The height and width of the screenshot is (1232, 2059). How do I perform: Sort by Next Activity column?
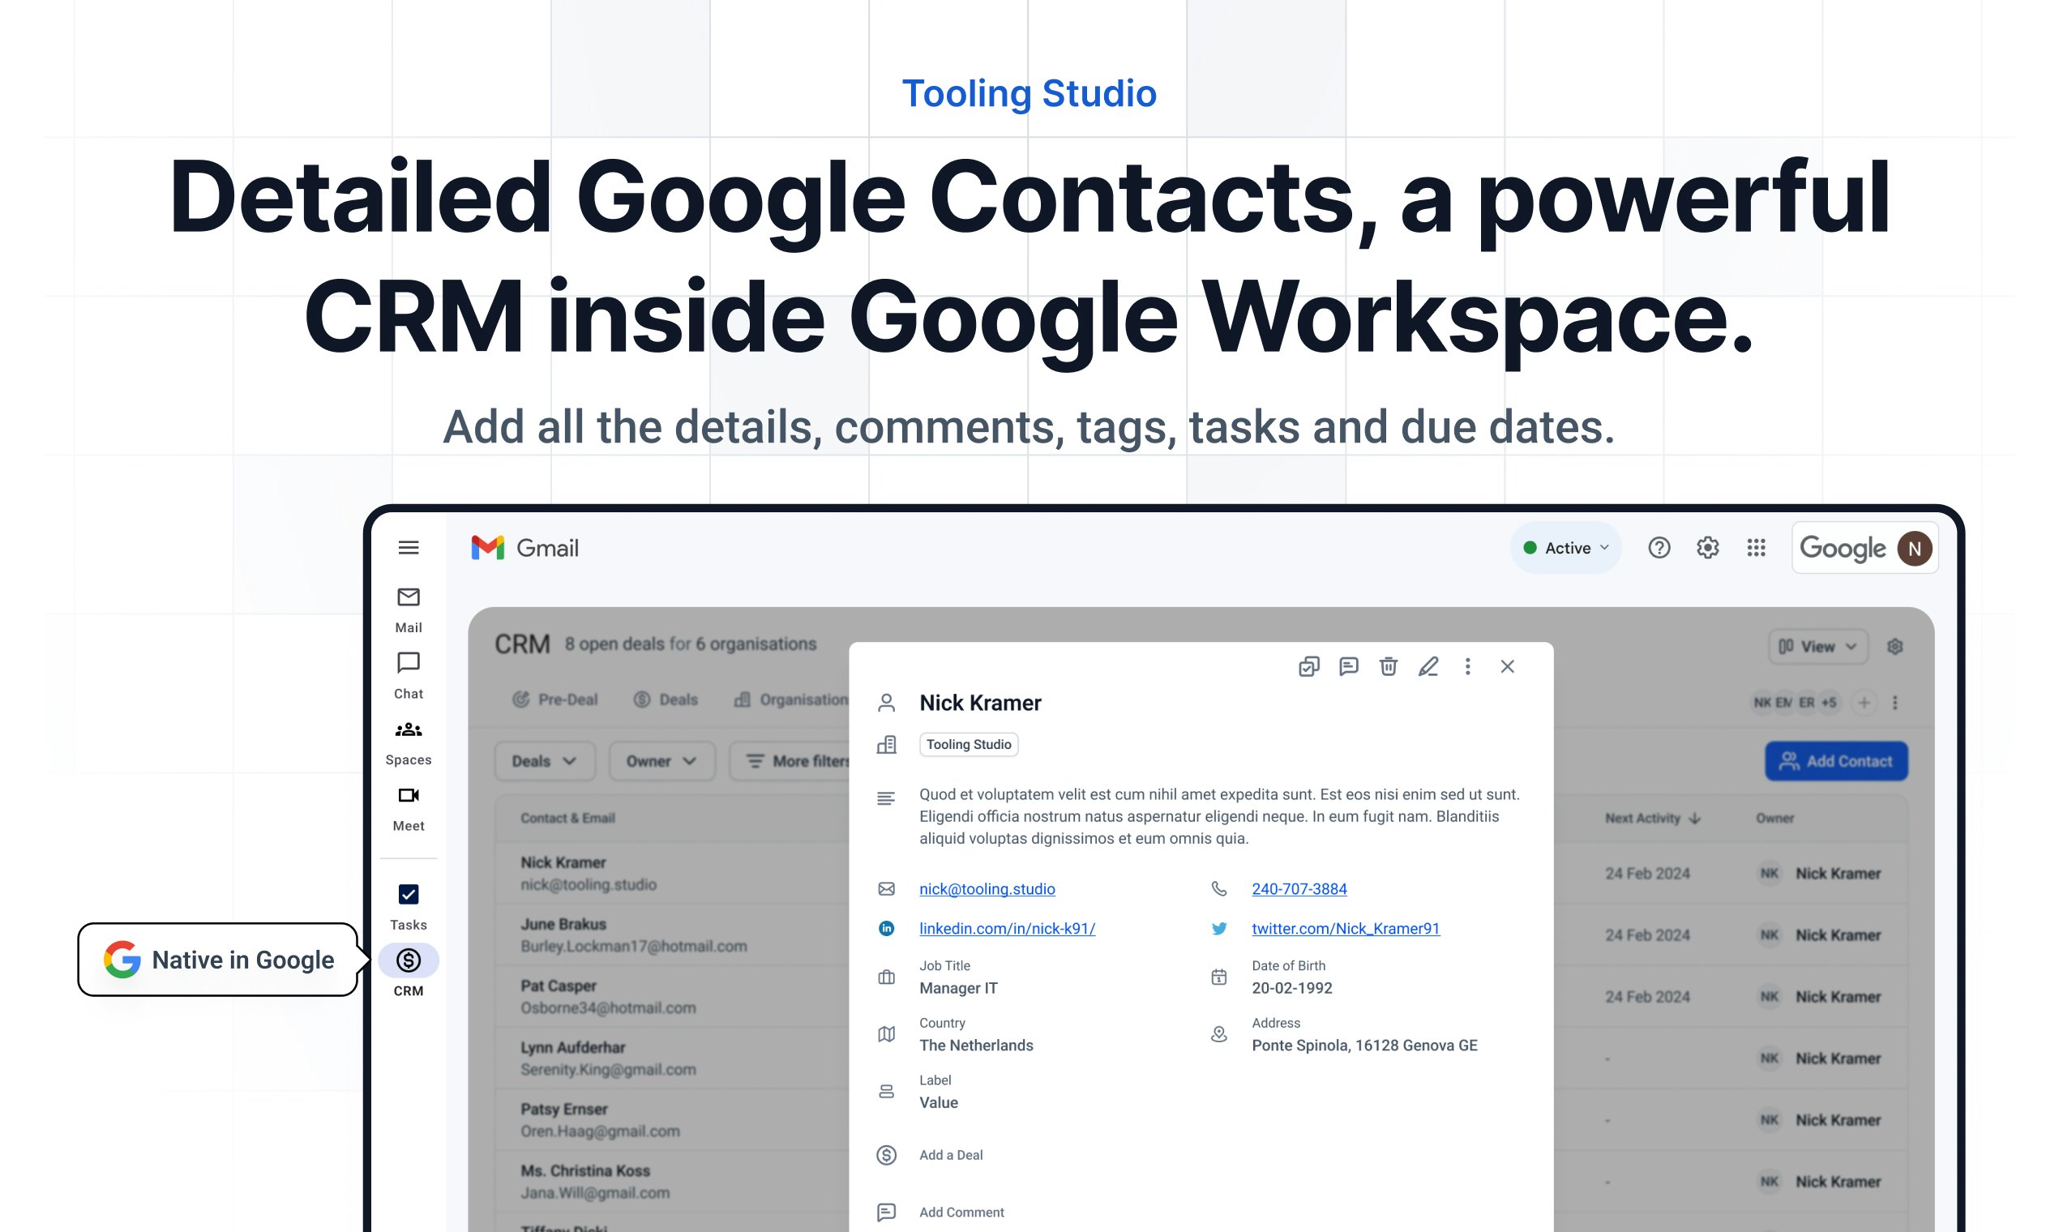pos(1652,819)
